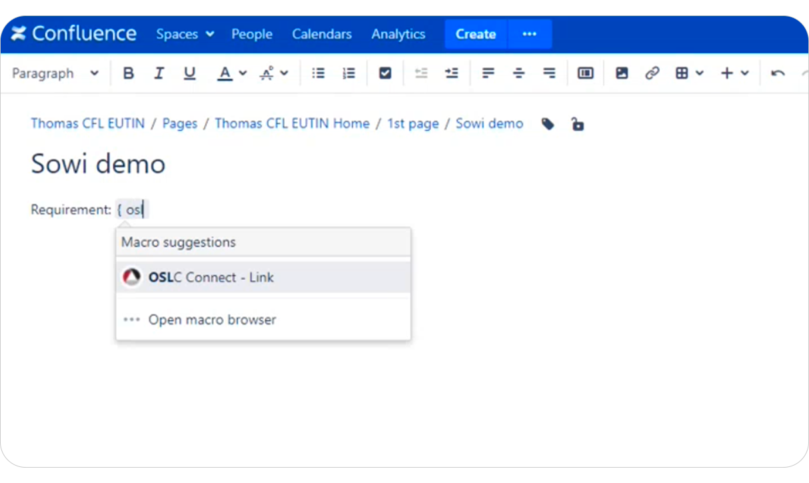Go to Thomas CFL EUTIN Home breadcrumb
The width and height of the screenshot is (809, 483).
click(292, 124)
